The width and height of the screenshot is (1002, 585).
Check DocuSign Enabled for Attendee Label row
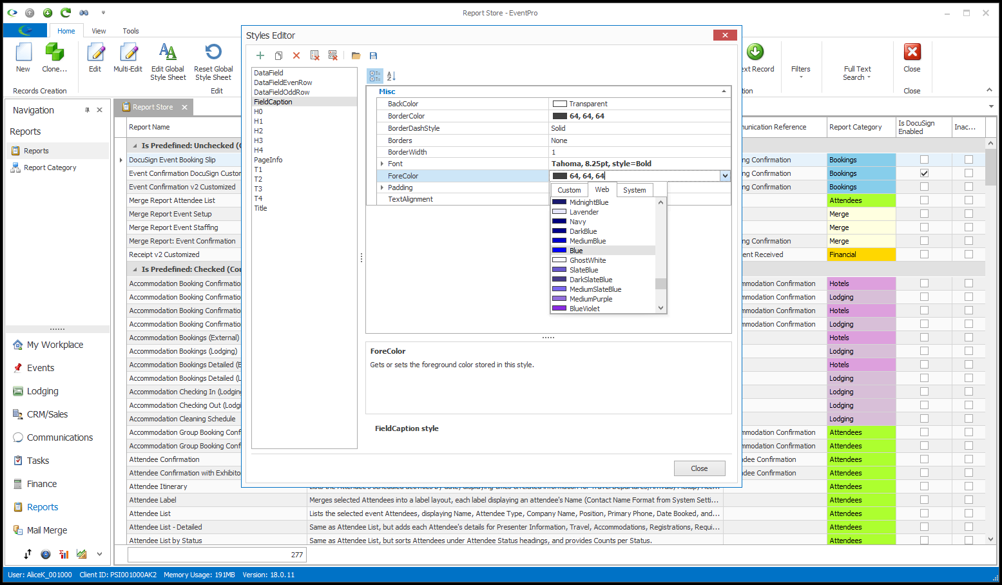pyautogui.click(x=924, y=500)
